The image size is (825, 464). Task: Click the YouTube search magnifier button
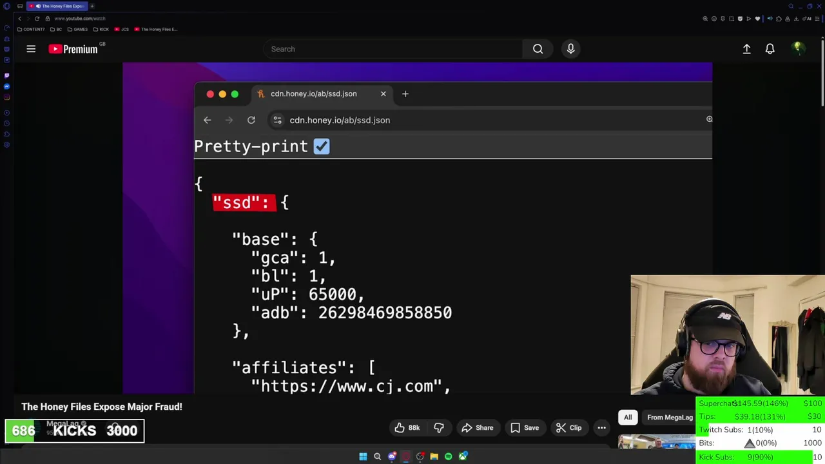[x=538, y=49]
